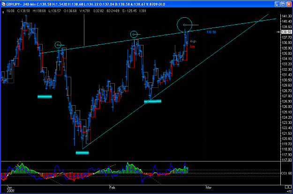Select the cyan support bar near 127.80 in January
This screenshot has width=293, height=194.
coord(45,97)
